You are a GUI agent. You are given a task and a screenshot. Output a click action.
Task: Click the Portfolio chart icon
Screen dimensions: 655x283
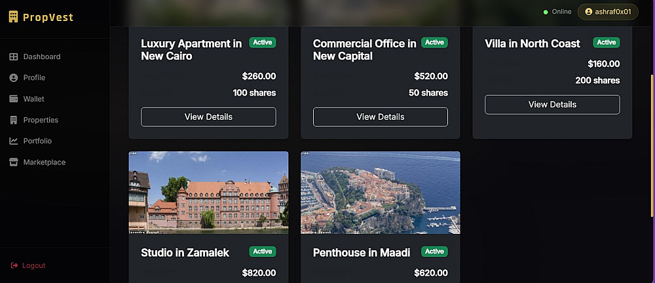coord(13,141)
